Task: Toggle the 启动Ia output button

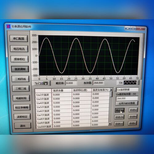Action: [133, 110]
